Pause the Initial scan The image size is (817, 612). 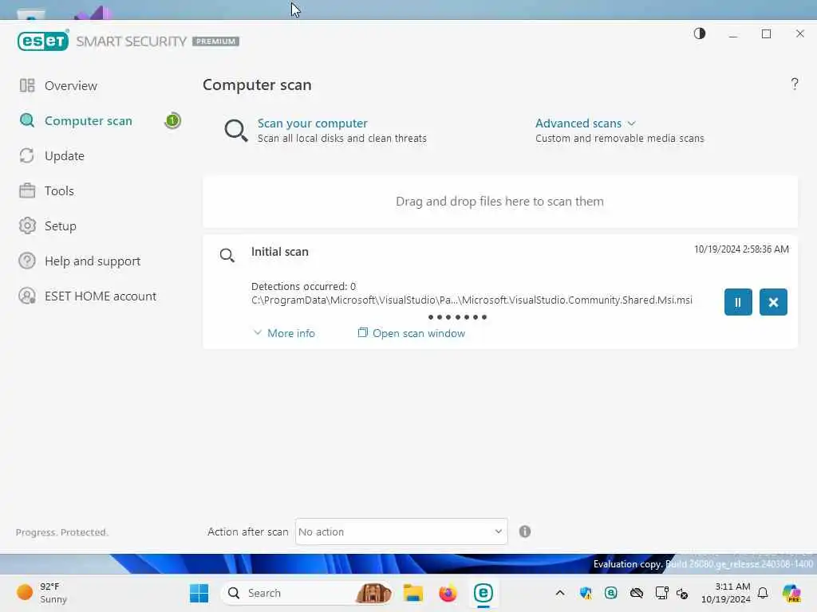(x=738, y=302)
